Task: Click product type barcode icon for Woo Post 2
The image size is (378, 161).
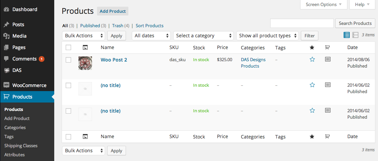Action: point(327,59)
